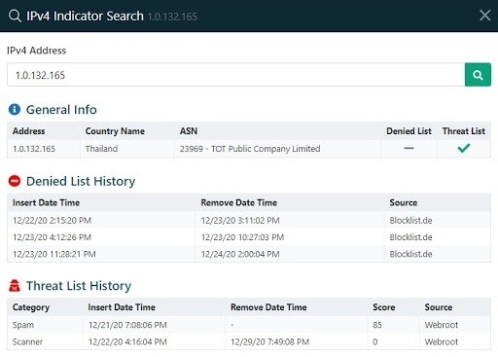The width and height of the screenshot is (498, 357).
Task: Click the Country Name column header
Action: (x=115, y=131)
